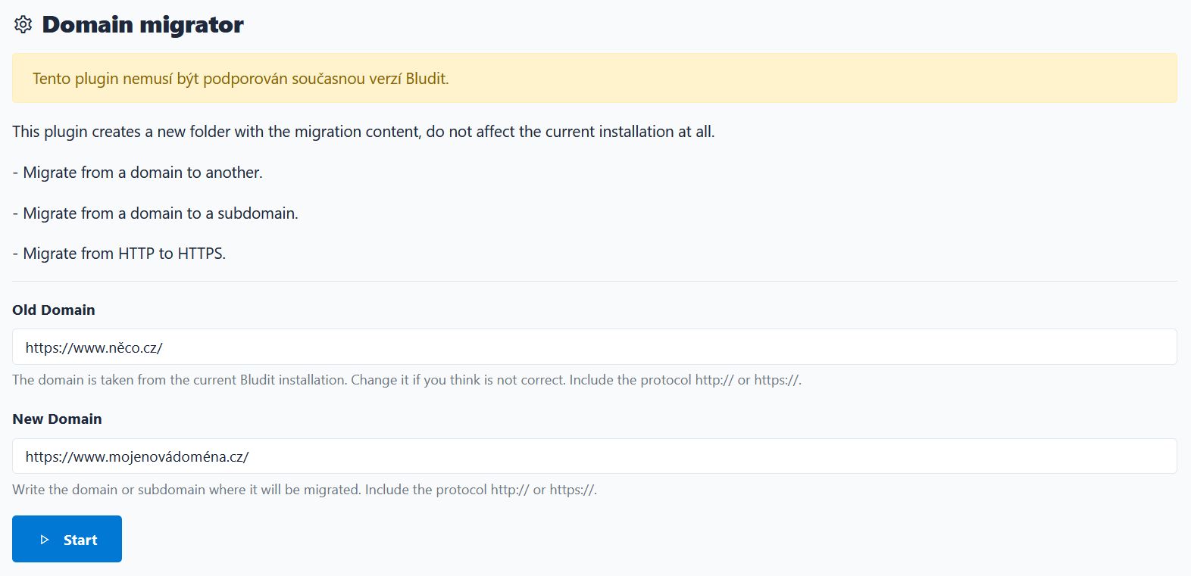This screenshot has height=576, width=1191.
Task: Select the line Migrate from HTTP to HTTPS
Action: (119, 254)
